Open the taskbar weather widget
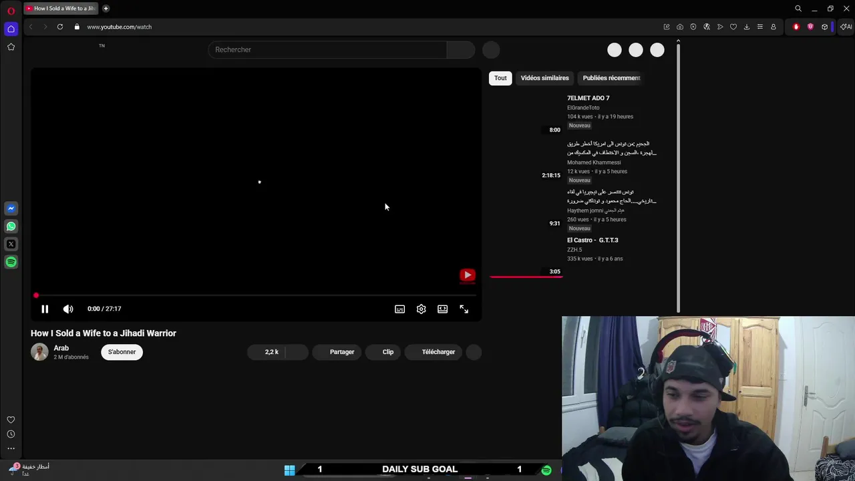855x481 pixels. [29, 470]
